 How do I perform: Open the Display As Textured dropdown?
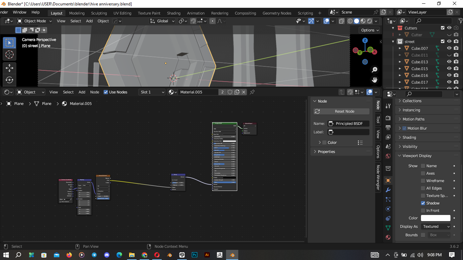pos(436,226)
